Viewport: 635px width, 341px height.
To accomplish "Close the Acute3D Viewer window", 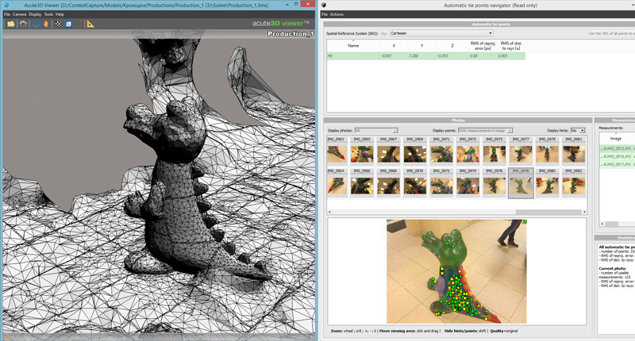I will pos(308,4).
